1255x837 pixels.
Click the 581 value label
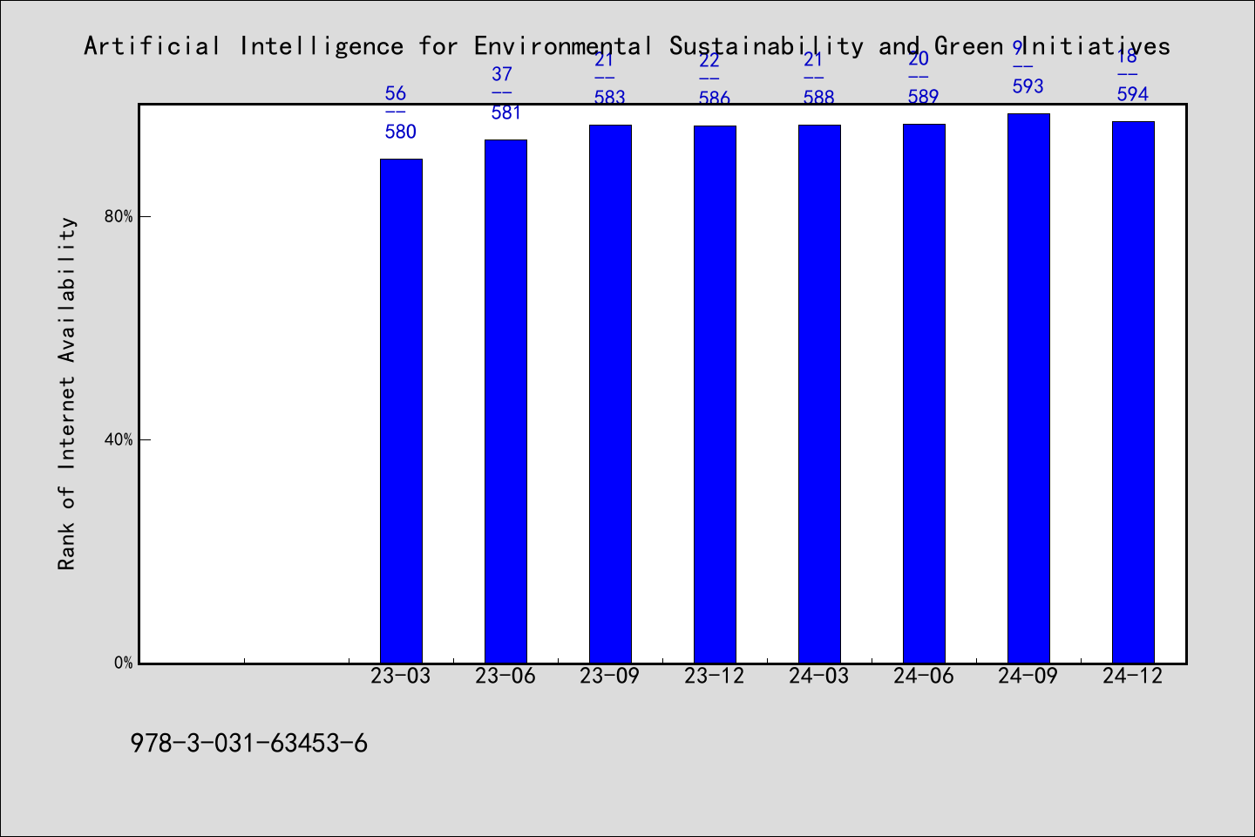[505, 112]
